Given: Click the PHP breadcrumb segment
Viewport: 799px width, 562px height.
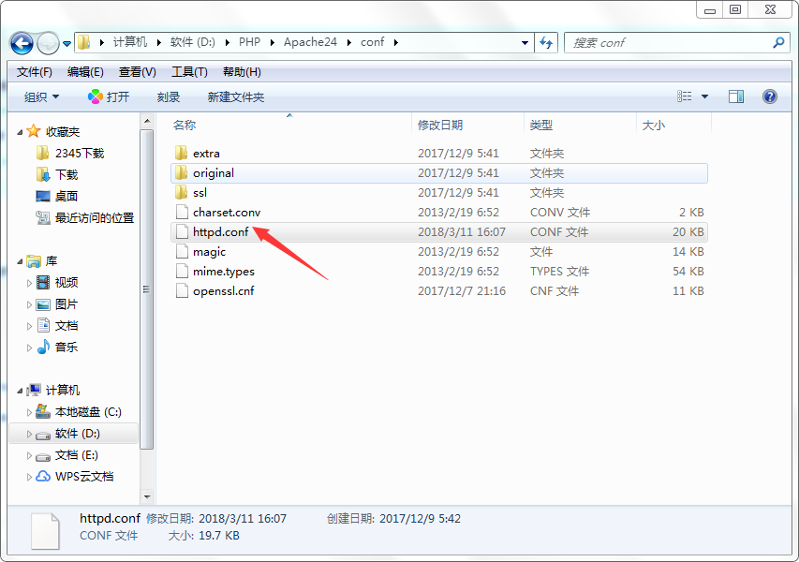Looking at the screenshot, I should tap(250, 42).
